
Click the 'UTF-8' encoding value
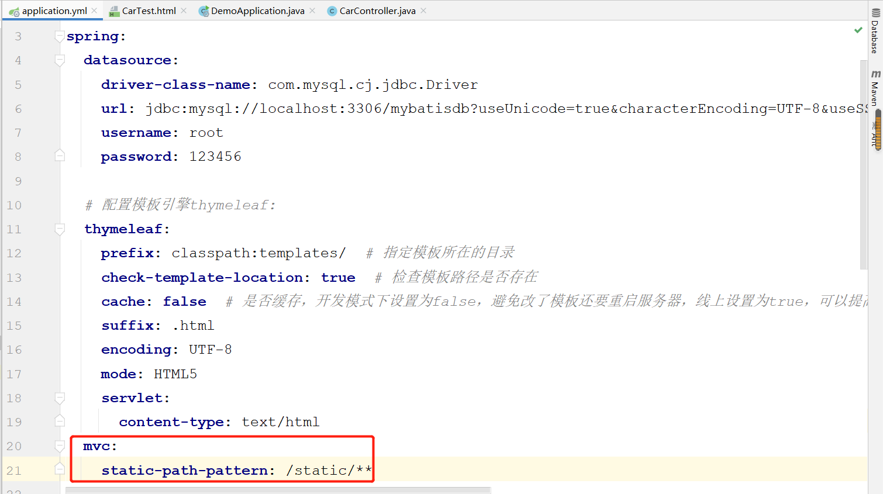tap(211, 350)
